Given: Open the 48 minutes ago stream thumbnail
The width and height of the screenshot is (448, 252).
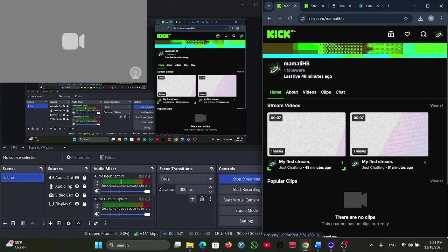Looking at the screenshot, I should pos(306,134).
